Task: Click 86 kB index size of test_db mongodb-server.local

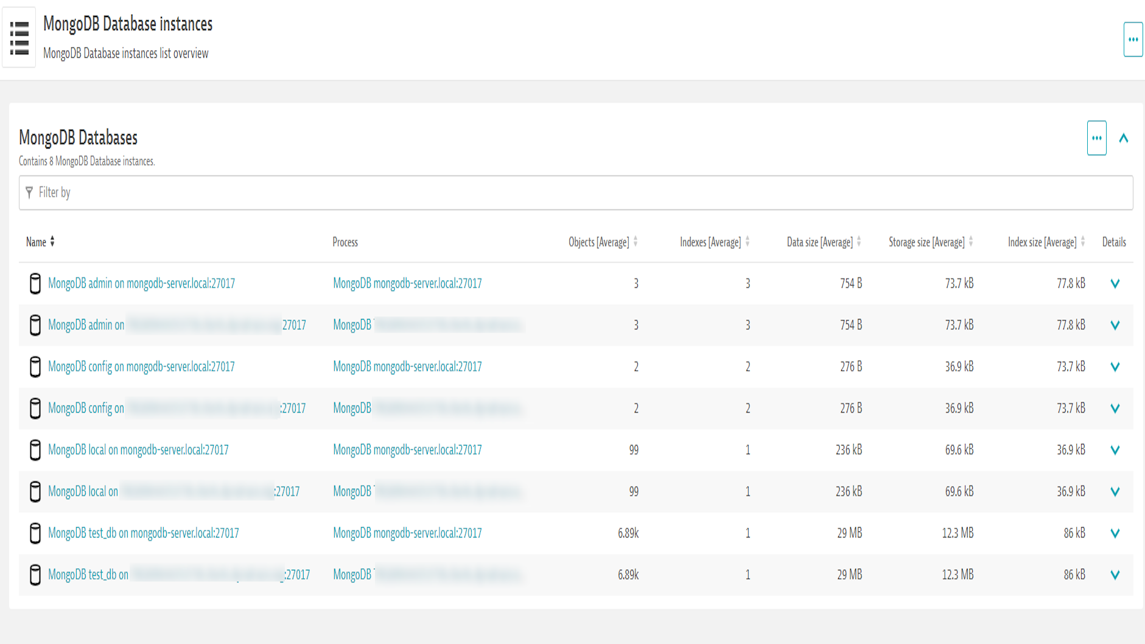Action: pos(1074,533)
